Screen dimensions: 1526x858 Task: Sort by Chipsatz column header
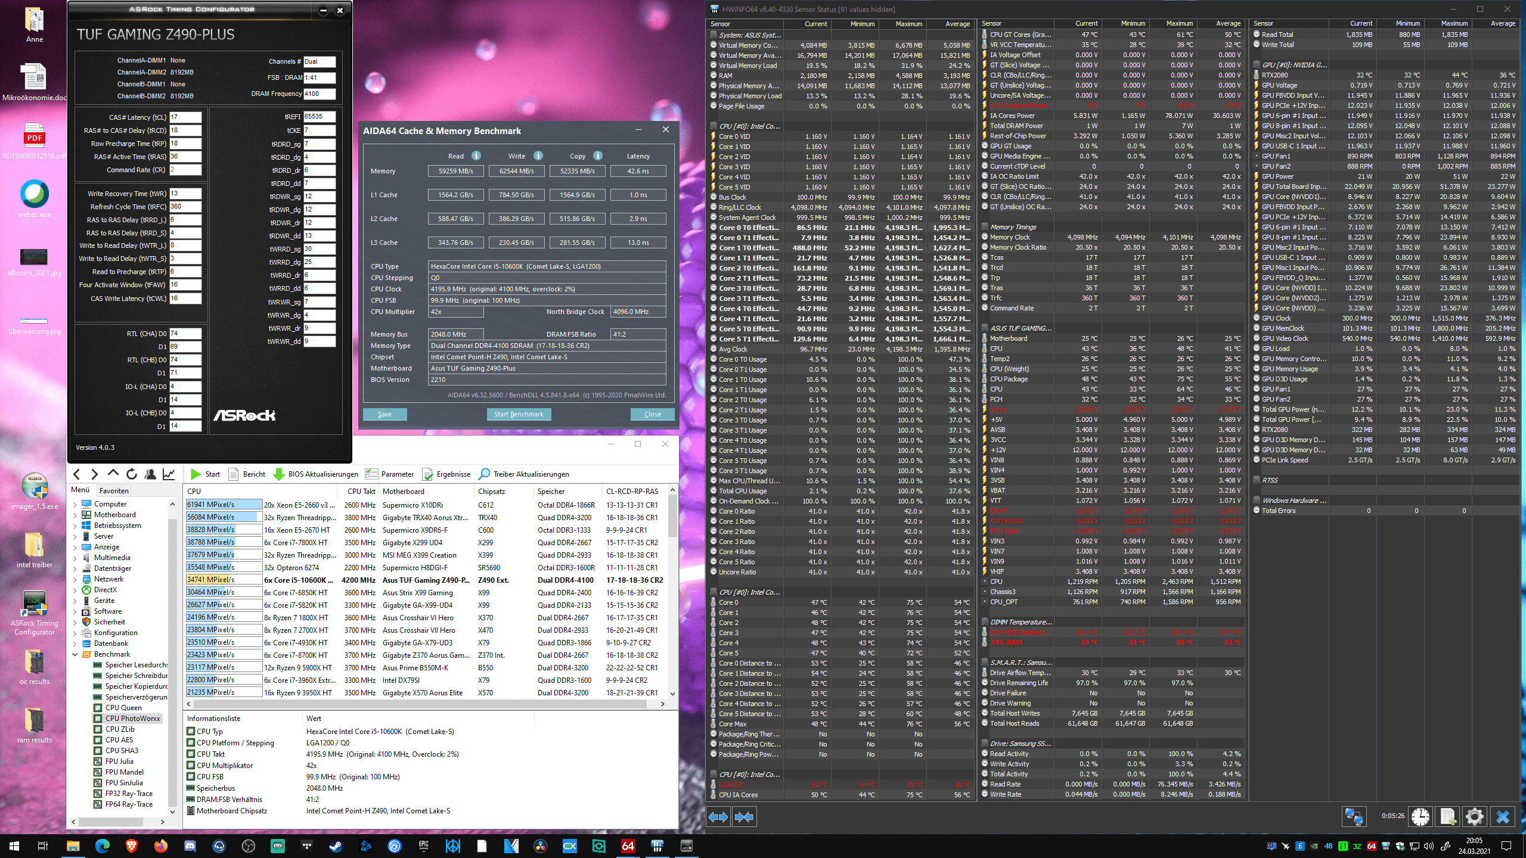point(504,491)
